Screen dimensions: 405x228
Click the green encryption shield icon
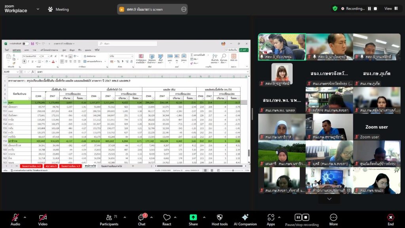(335, 8)
